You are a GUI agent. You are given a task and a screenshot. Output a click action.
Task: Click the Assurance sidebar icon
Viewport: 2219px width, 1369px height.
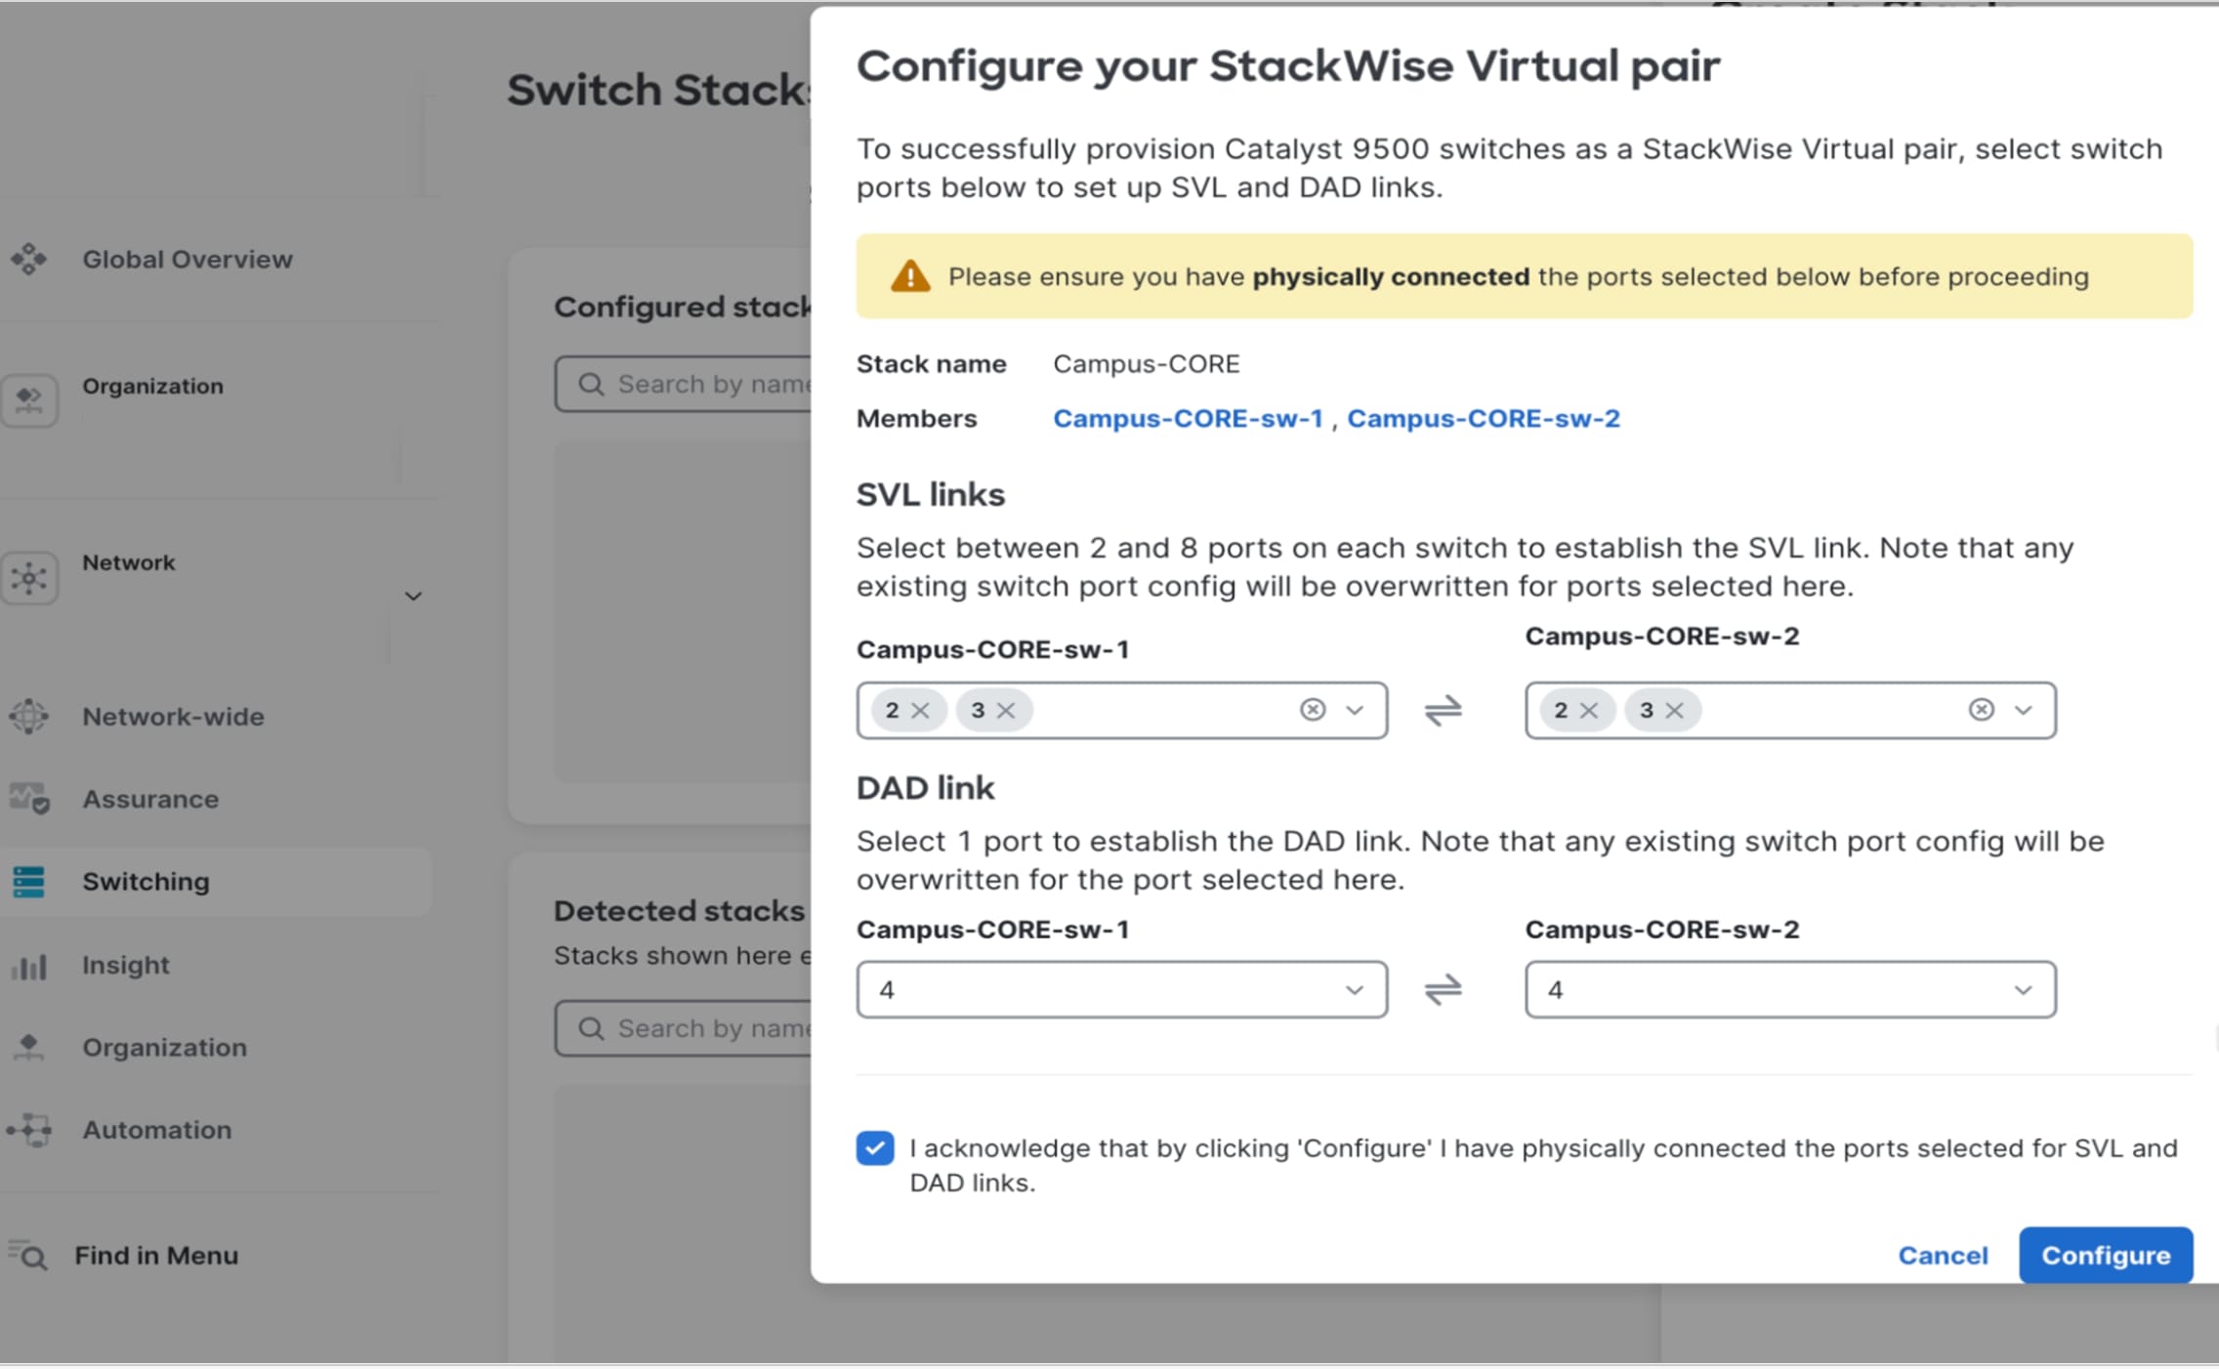[28, 799]
